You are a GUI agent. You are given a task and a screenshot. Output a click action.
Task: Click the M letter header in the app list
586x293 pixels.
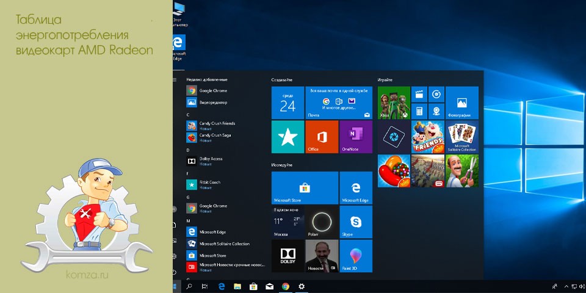pos(189,221)
